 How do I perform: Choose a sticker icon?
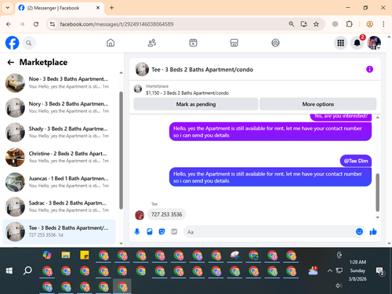click(x=162, y=231)
